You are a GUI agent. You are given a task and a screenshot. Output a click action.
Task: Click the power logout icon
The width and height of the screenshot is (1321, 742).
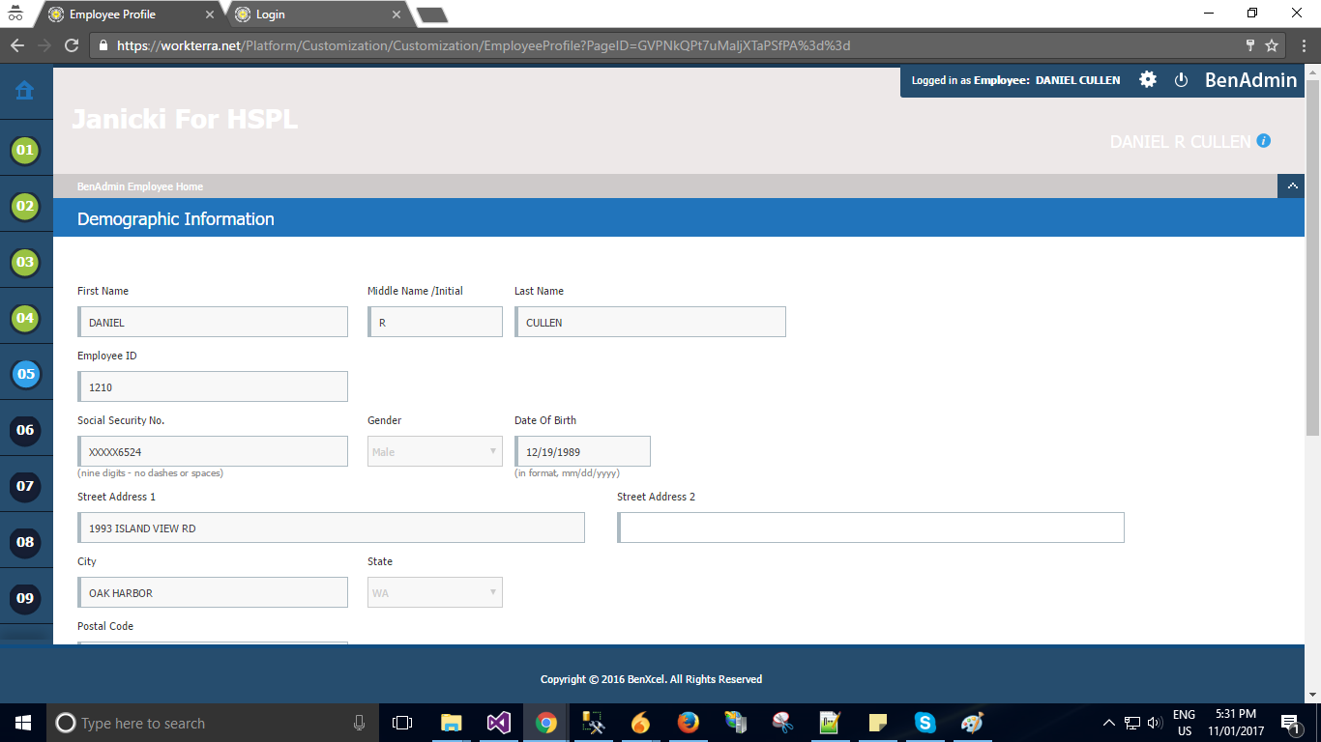click(x=1181, y=80)
